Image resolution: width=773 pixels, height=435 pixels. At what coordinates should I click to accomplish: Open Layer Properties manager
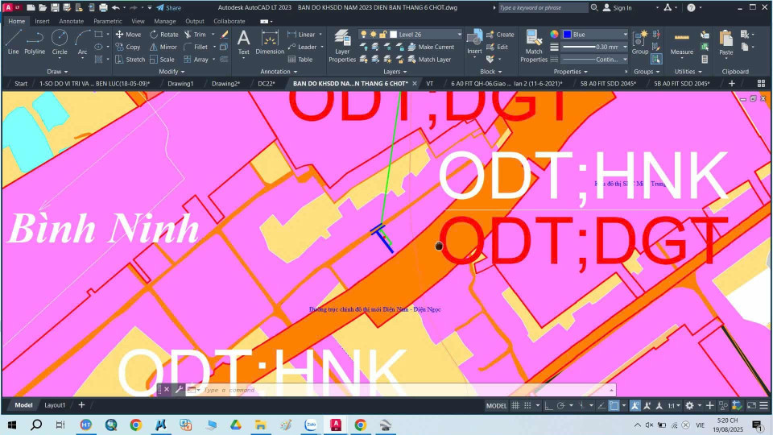click(x=342, y=46)
